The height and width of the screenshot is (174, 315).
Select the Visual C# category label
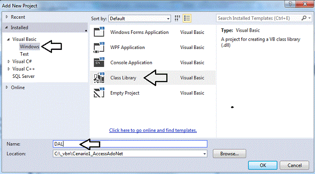click(22, 61)
